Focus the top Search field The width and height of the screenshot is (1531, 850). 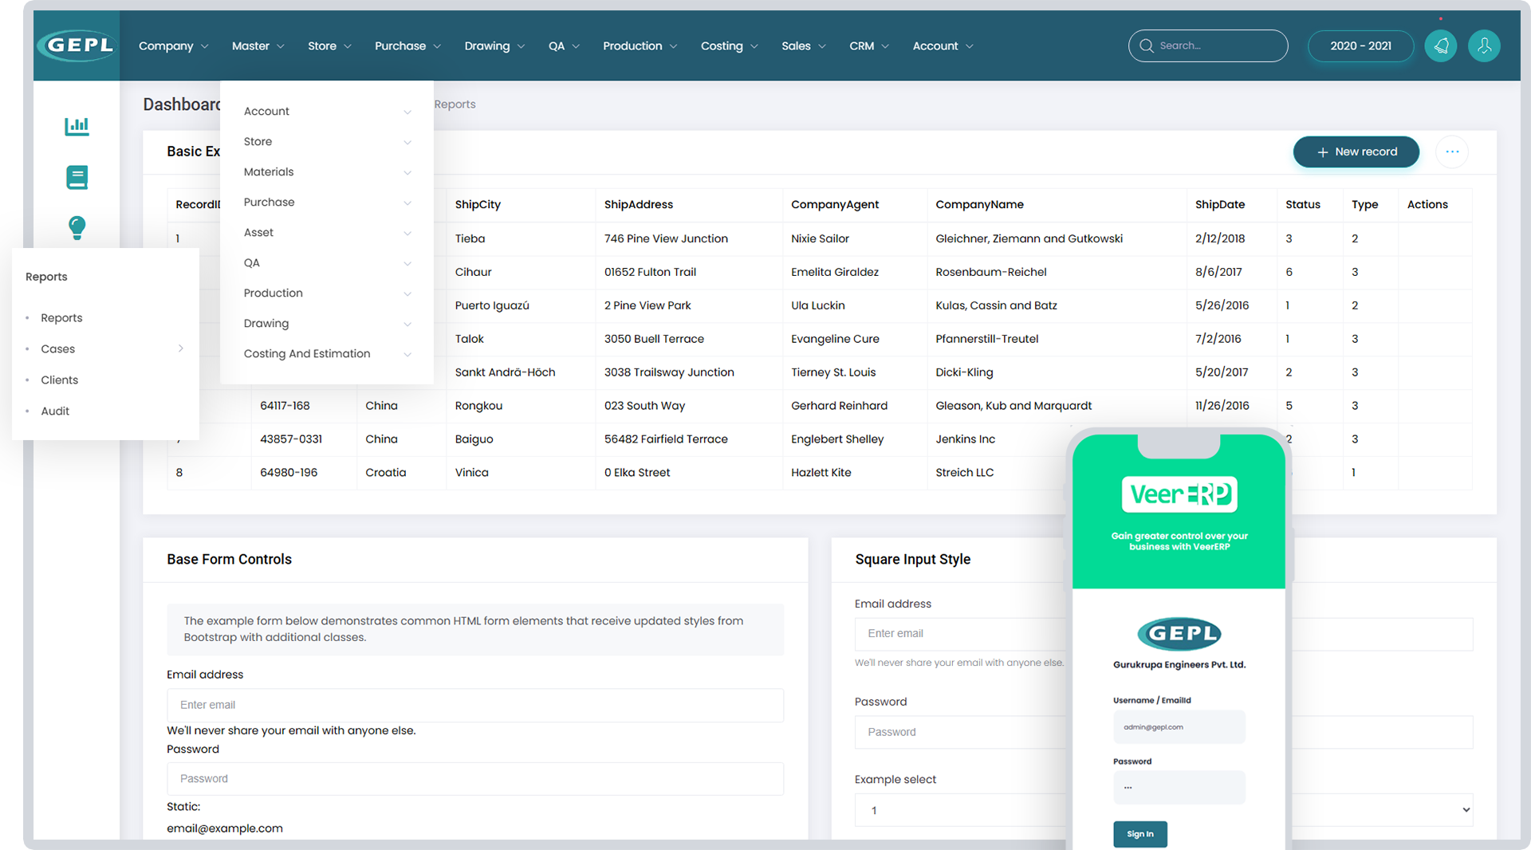click(1207, 45)
